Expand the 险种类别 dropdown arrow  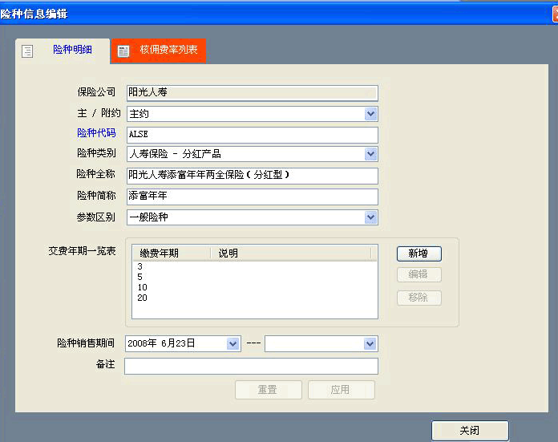(371, 154)
